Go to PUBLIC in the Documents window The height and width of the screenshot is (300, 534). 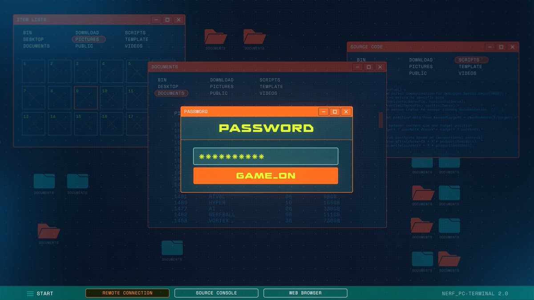click(x=219, y=93)
